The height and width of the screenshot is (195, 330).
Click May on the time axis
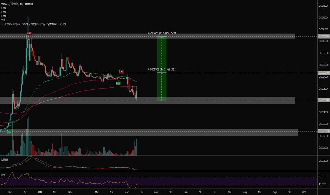pos(156,192)
